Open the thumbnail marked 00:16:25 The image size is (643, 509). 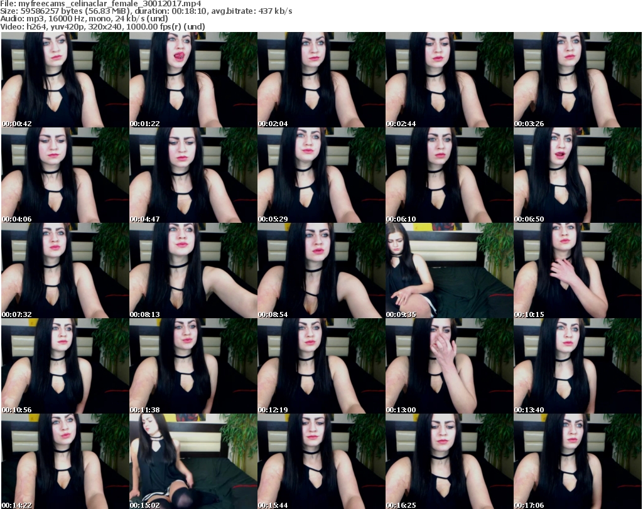pyautogui.click(x=449, y=461)
